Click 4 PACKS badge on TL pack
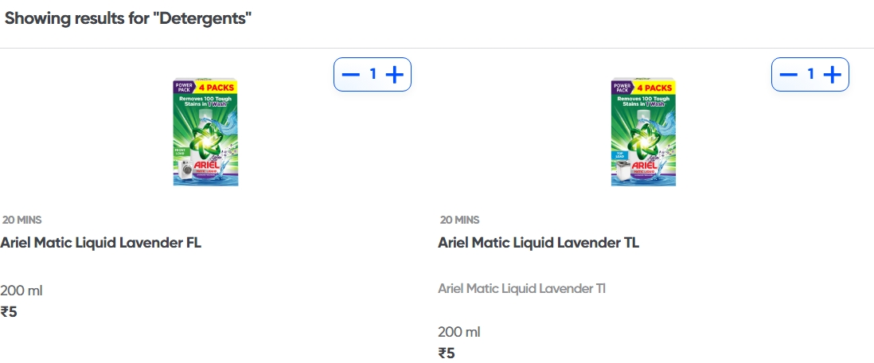 [x=654, y=87]
